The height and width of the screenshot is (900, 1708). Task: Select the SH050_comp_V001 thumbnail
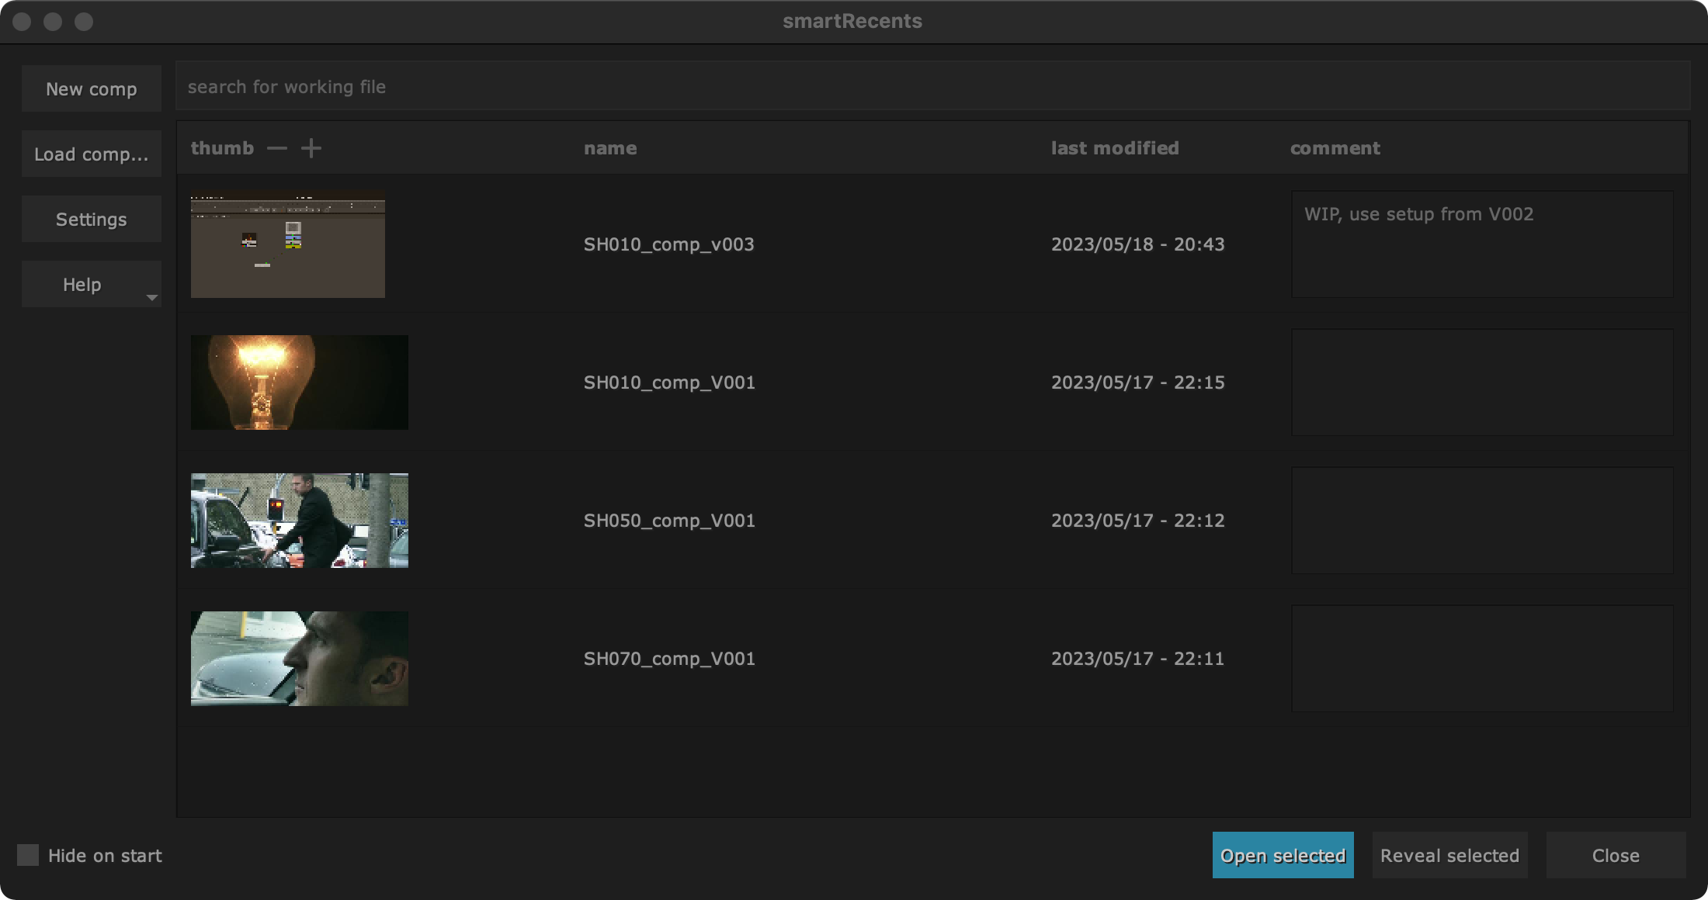click(x=300, y=521)
